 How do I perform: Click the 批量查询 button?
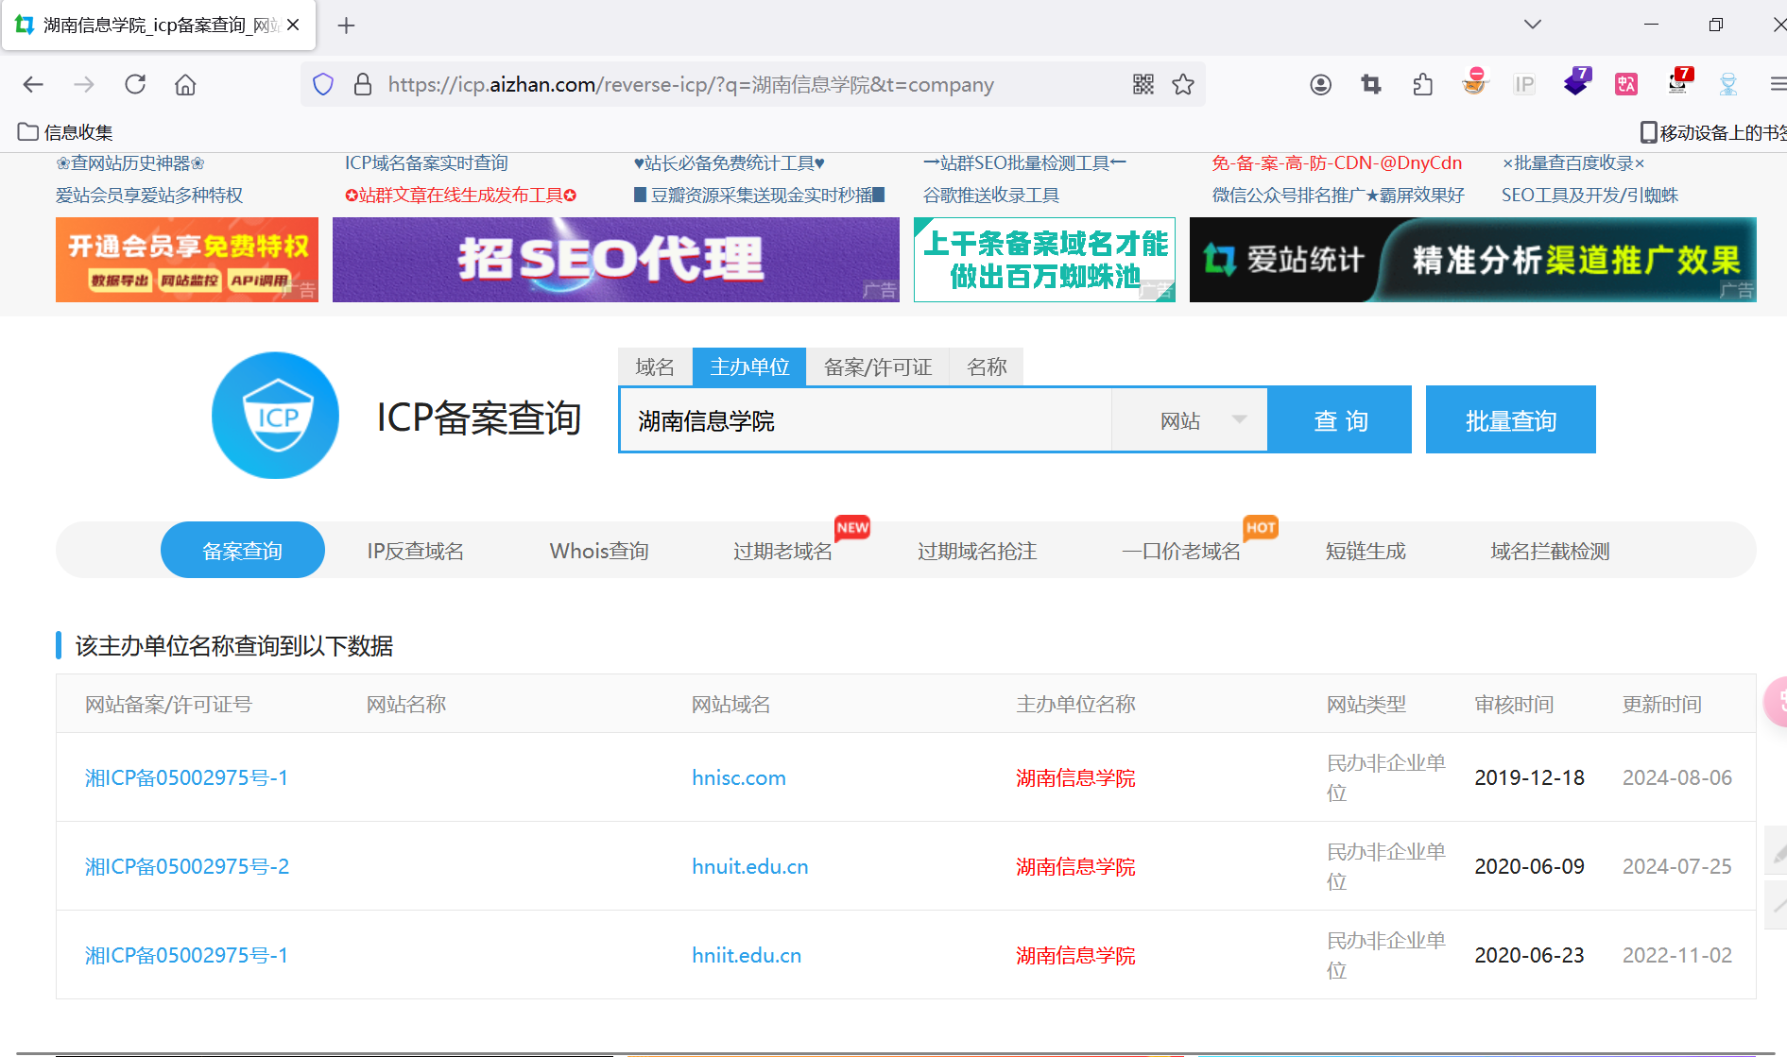click(x=1510, y=419)
